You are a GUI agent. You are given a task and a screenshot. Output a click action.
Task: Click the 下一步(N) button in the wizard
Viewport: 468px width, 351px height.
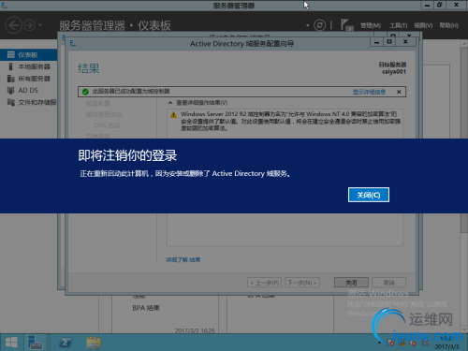(x=302, y=283)
